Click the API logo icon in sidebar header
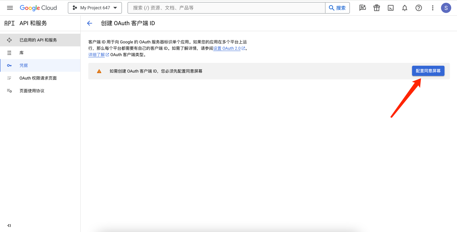The height and width of the screenshot is (232, 457). (9, 23)
